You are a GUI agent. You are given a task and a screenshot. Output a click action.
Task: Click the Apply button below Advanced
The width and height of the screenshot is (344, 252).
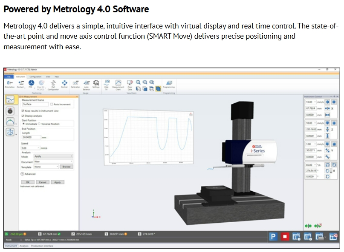(58, 182)
